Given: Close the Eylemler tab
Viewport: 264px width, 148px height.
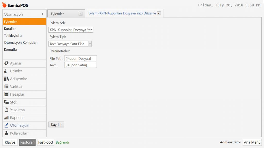Looking at the screenshot, I should [80, 14].
